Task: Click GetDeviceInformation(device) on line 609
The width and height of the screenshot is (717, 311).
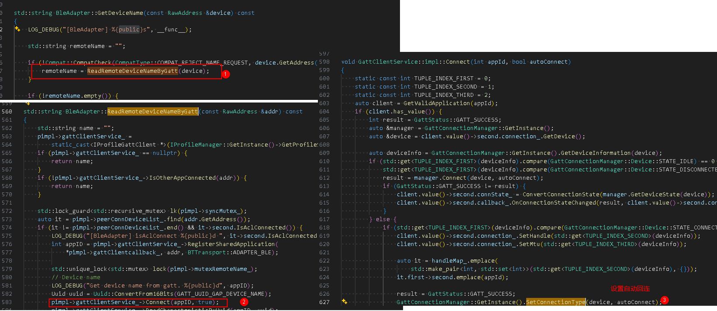Action: (x=609, y=153)
